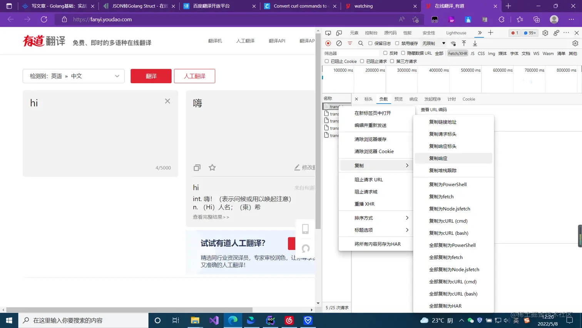
Task: Expand the 排序方式 submenu
Action: tap(376, 218)
